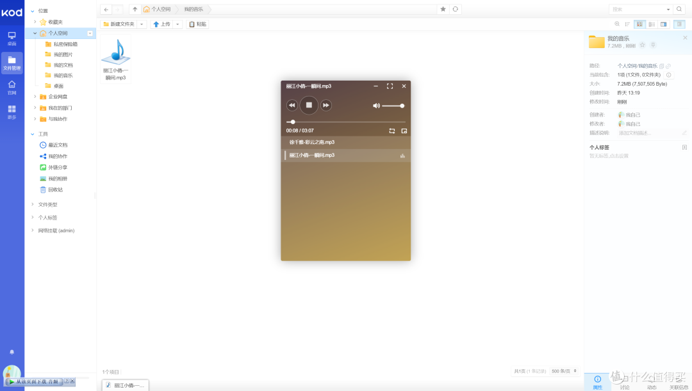
Task: Open dropdown arrow next to 上传
Action: click(x=177, y=24)
